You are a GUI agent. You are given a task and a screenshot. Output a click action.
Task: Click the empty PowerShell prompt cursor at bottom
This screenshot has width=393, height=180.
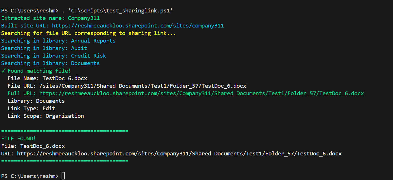coord(63,176)
